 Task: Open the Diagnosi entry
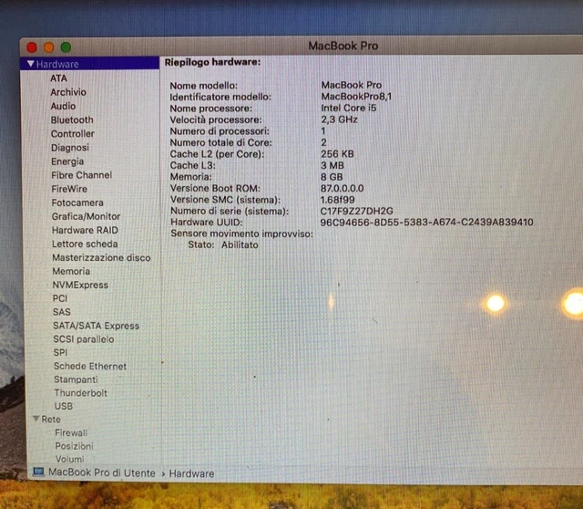(70, 148)
